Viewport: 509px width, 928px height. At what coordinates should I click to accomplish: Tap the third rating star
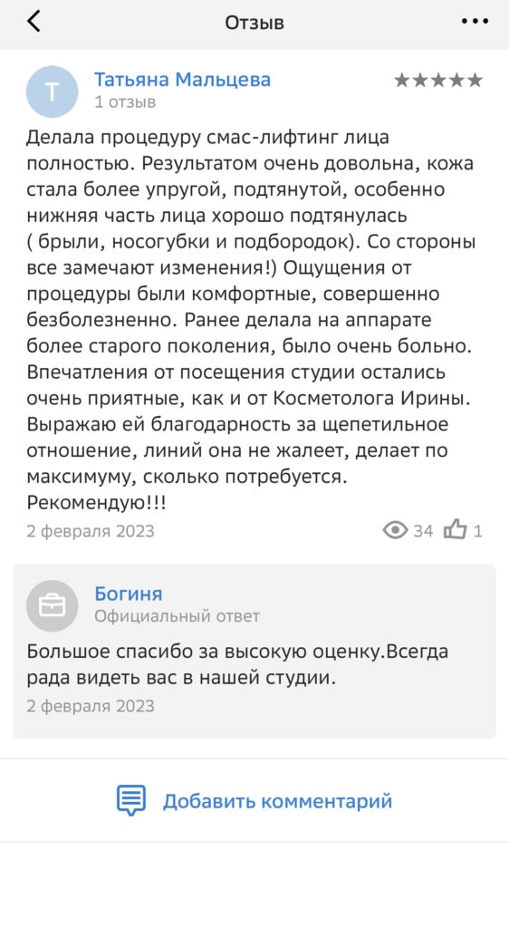click(438, 81)
